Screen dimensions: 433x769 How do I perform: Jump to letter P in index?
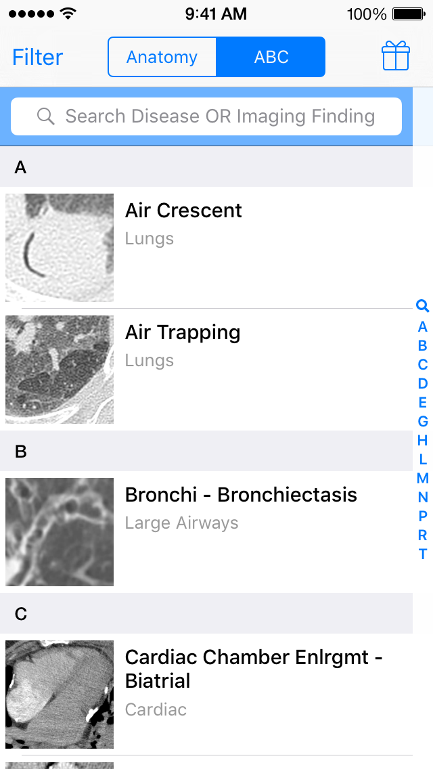pyautogui.click(x=423, y=516)
